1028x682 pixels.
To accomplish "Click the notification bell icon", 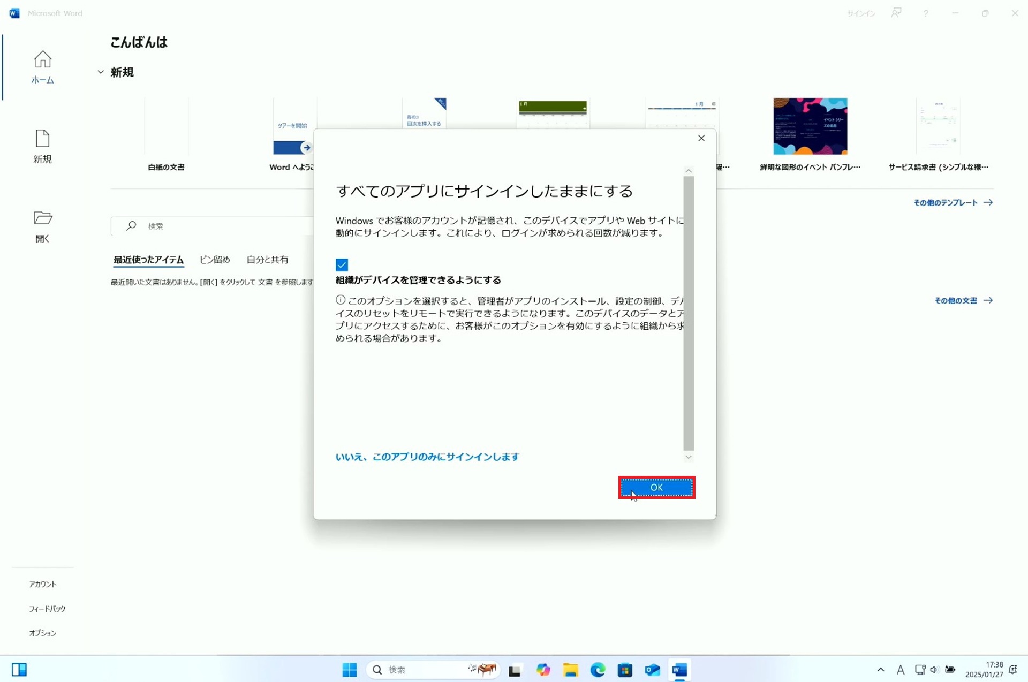I will point(1013,670).
